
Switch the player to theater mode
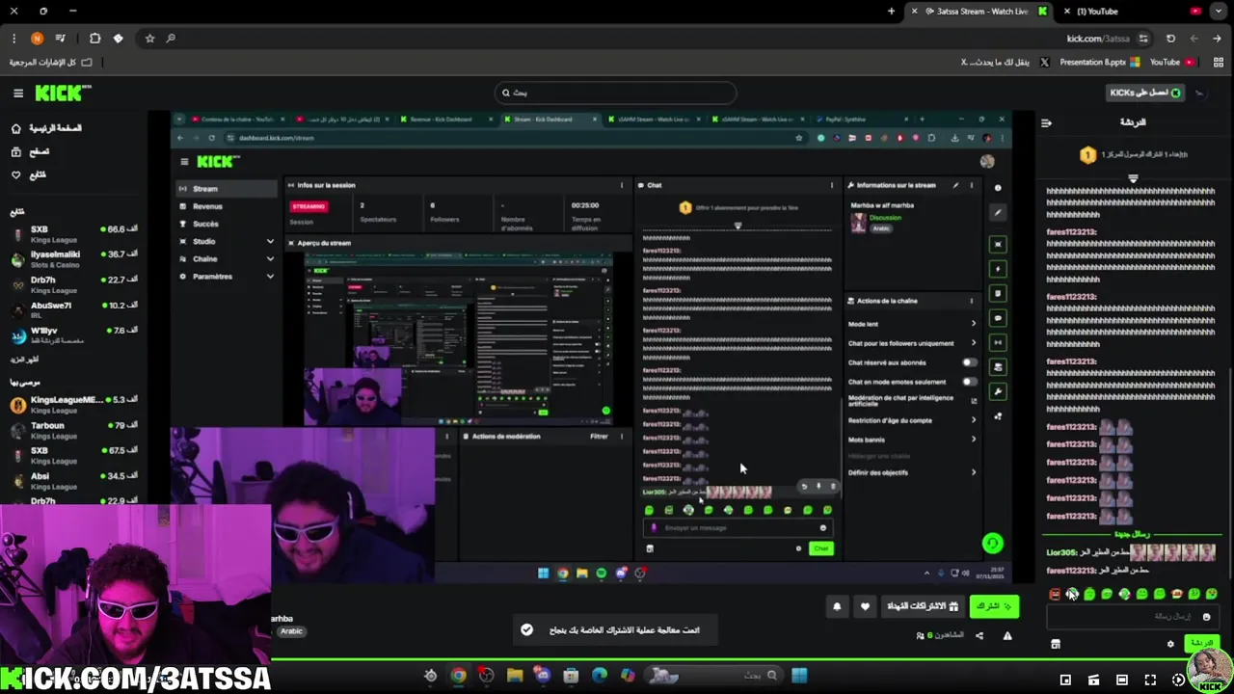point(1121,680)
